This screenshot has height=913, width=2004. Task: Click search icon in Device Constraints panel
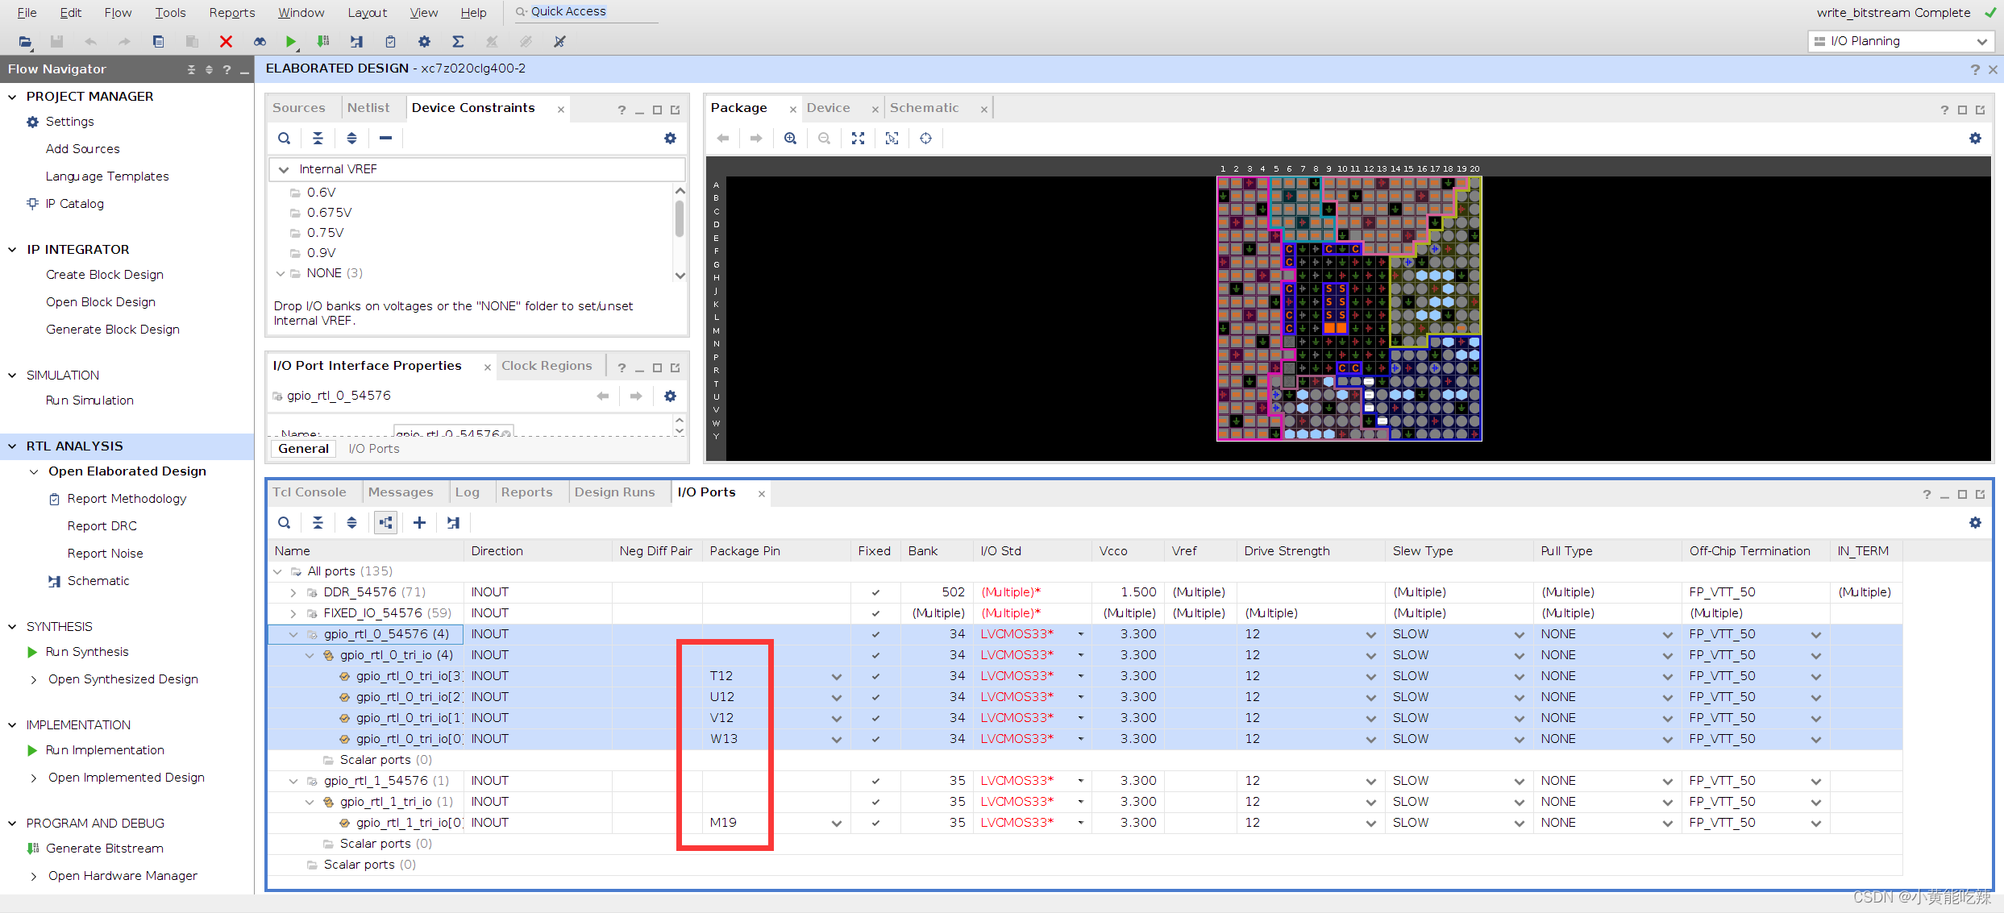[x=285, y=139]
